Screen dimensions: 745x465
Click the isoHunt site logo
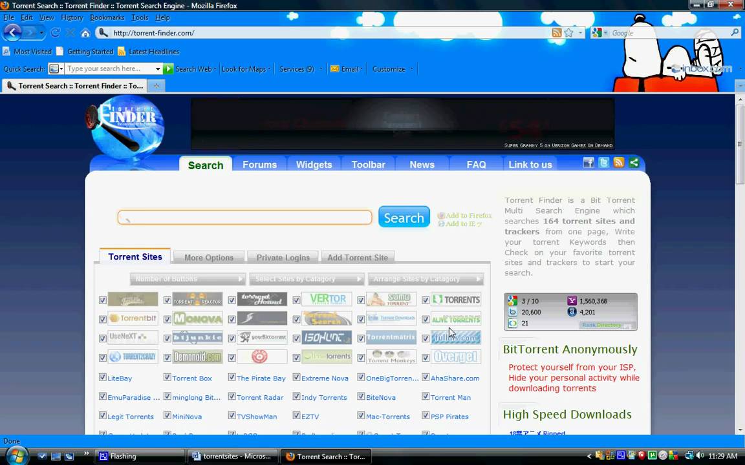[x=327, y=337]
